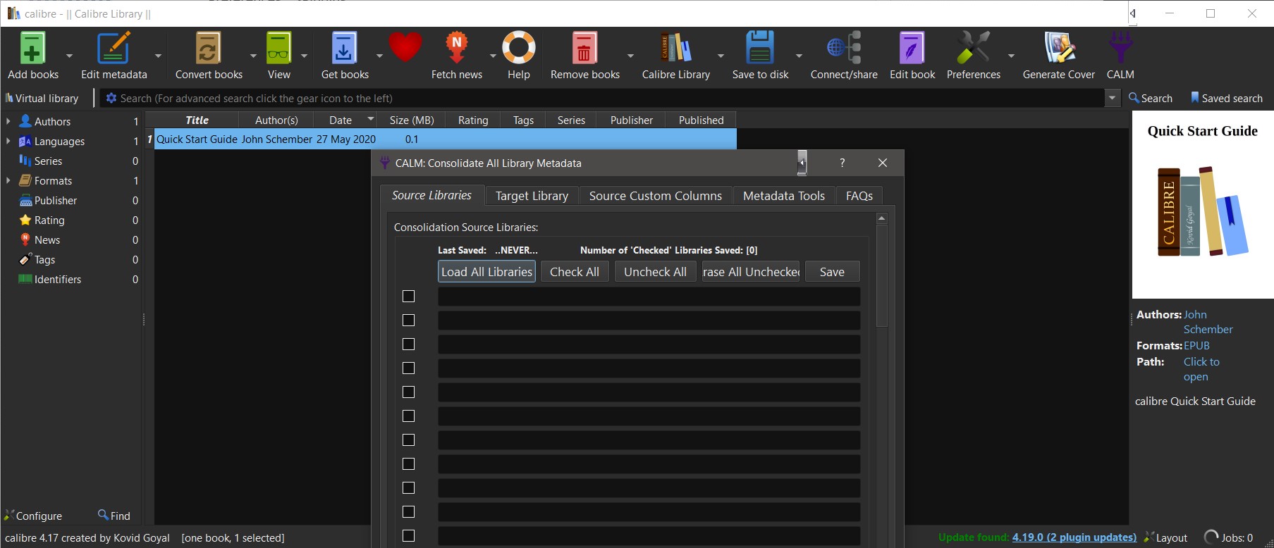Enable the third source library checkbox

(x=408, y=344)
